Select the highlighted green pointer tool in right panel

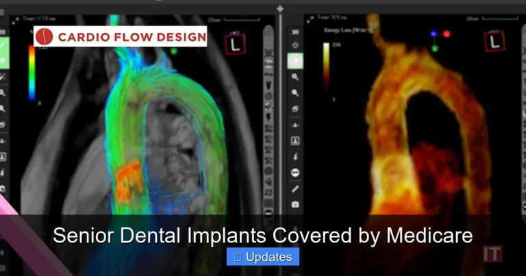tap(295, 61)
